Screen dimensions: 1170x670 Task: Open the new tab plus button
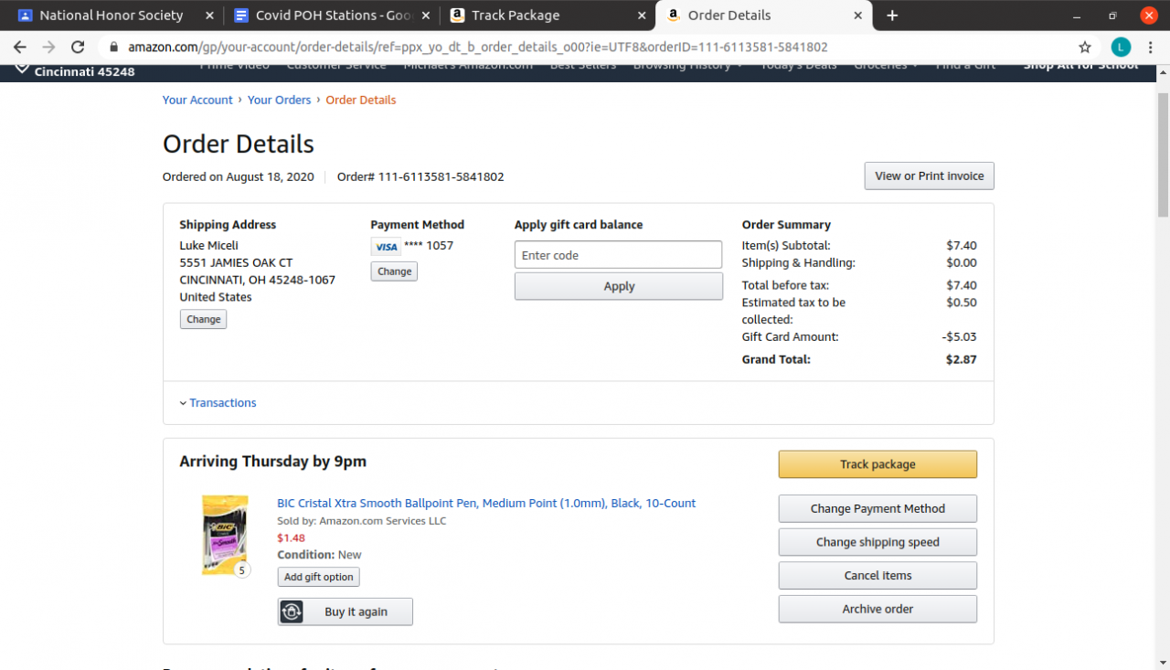(x=892, y=16)
